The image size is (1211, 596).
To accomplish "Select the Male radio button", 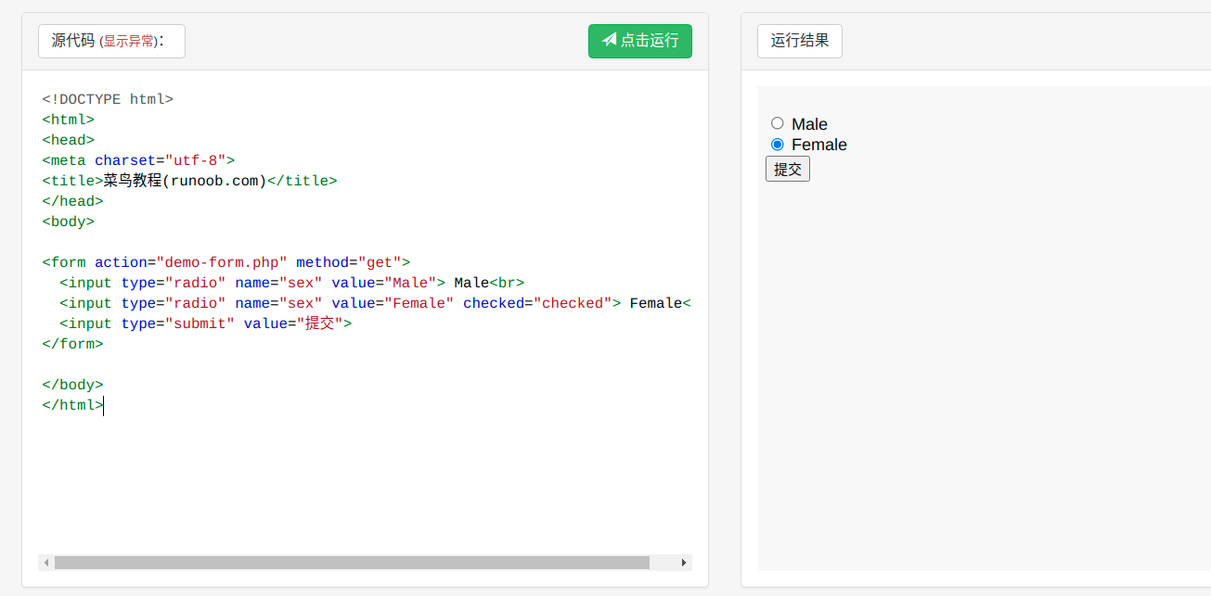I will pos(778,123).
